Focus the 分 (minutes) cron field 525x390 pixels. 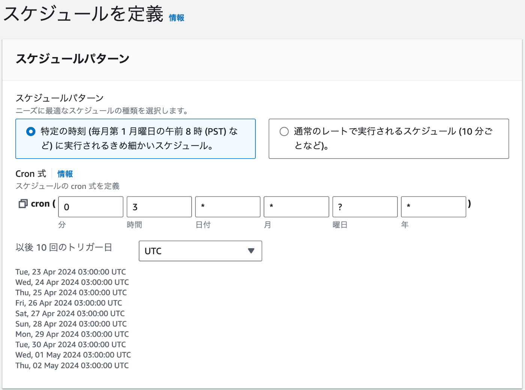91,207
